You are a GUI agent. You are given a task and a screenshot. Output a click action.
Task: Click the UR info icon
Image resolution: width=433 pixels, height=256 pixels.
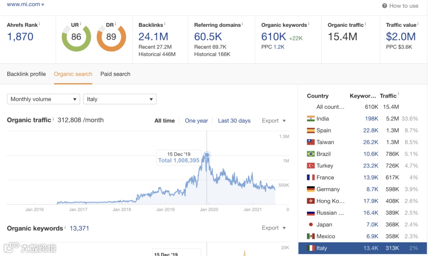(80, 24)
